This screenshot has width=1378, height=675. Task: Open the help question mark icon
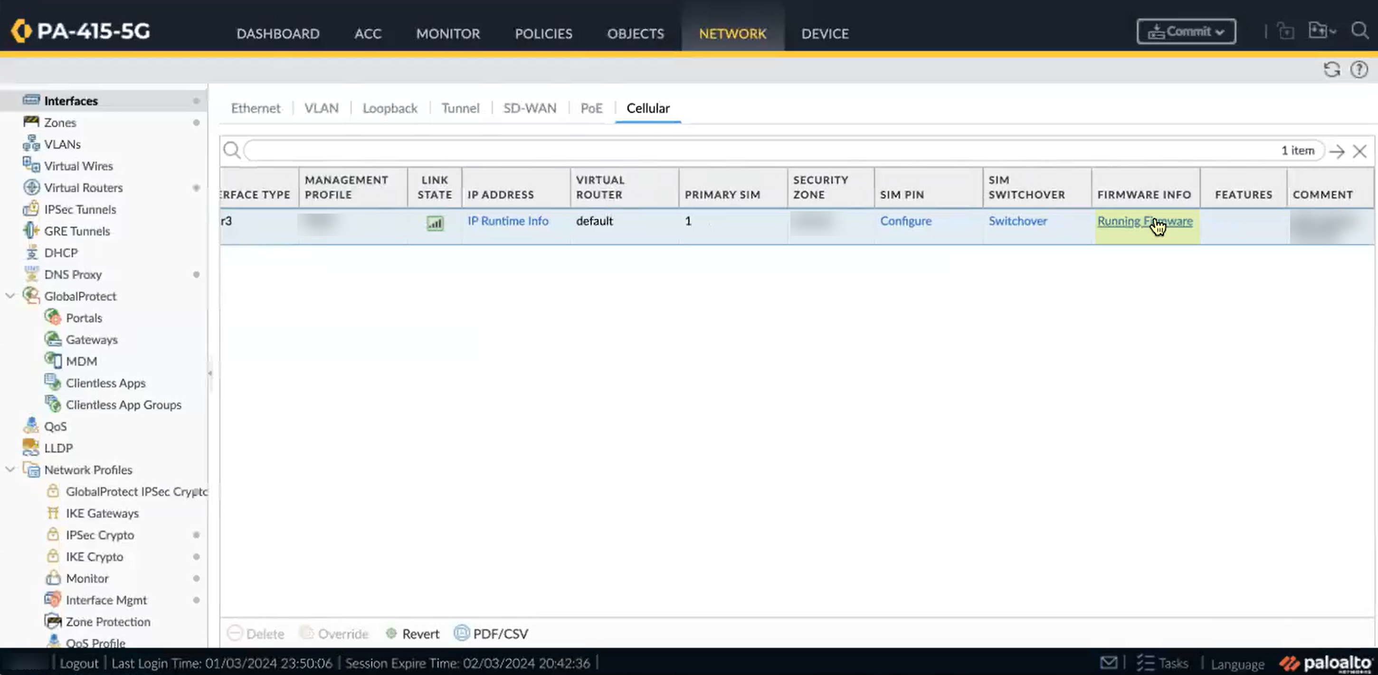point(1359,69)
